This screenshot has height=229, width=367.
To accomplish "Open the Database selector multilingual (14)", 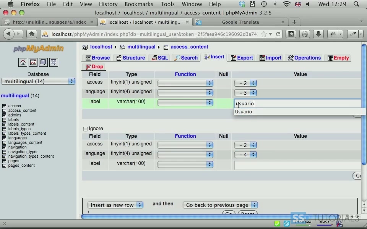I will (38, 81).
